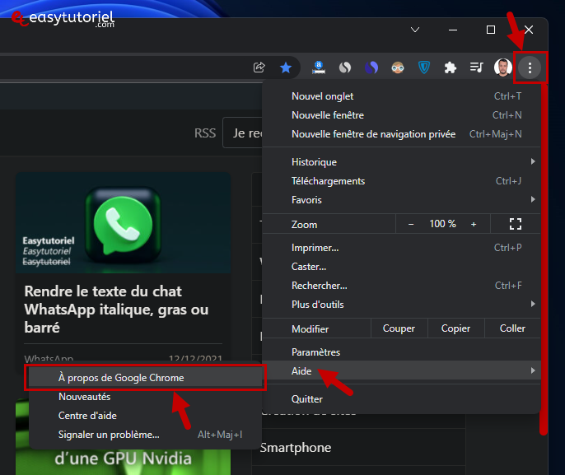565x475 pixels.
Task: Minimize the Chrome window
Action: click(453, 30)
